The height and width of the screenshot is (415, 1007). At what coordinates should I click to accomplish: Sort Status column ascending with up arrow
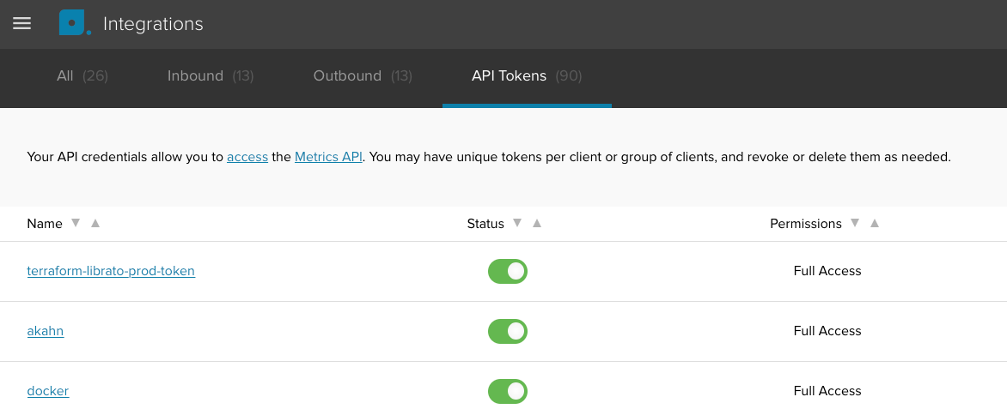(537, 223)
